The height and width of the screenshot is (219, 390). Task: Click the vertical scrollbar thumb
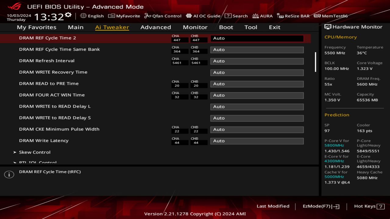coord(315,62)
